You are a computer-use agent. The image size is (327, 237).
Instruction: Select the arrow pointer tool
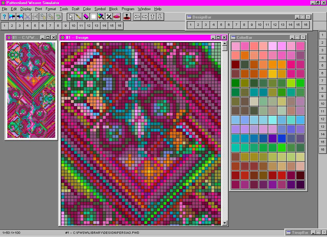71,17
